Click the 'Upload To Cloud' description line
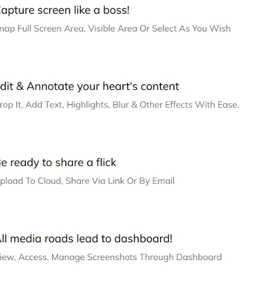This screenshot has height=290, width=268. pos(87,181)
